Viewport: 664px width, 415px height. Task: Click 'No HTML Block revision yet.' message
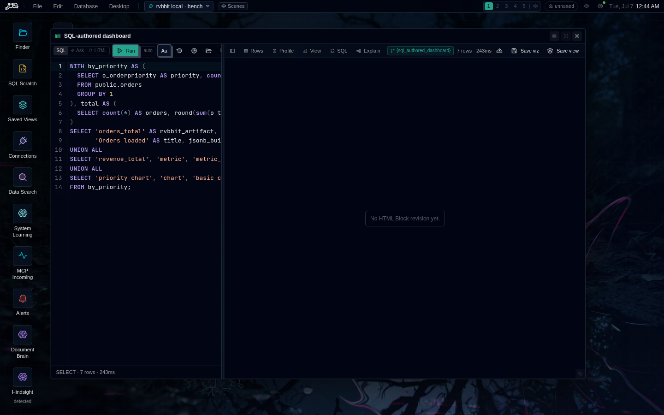[x=405, y=219]
